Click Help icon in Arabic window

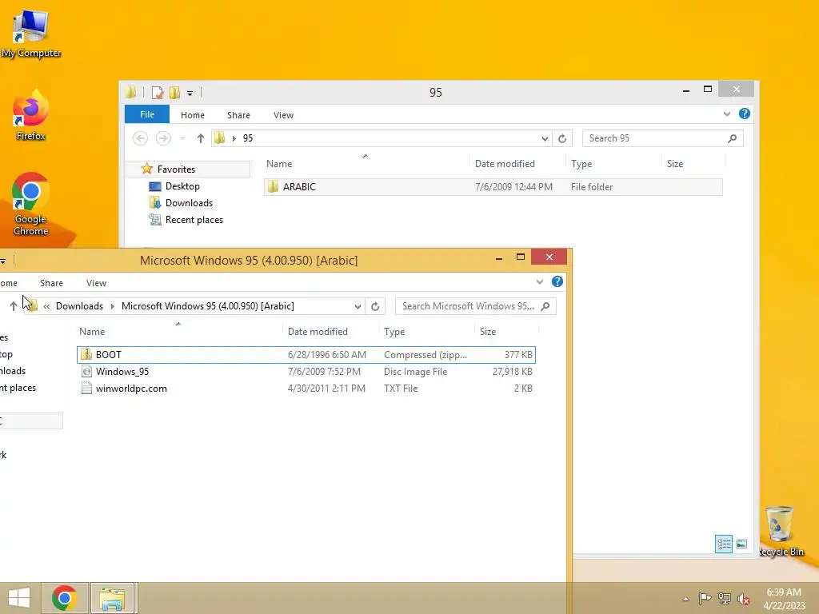557,282
